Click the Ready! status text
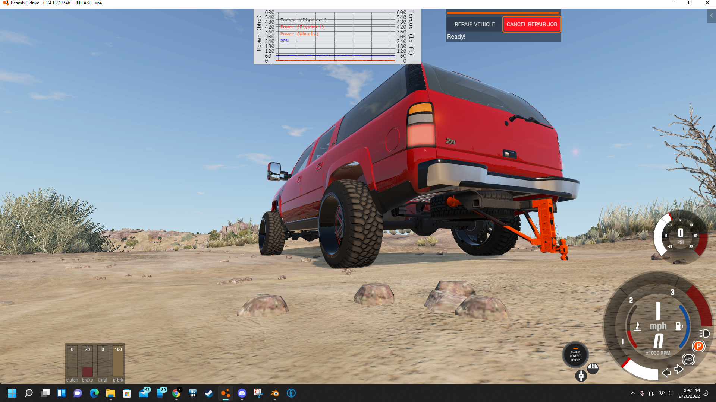This screenshot has height=402, width=716. click(456, 36)
